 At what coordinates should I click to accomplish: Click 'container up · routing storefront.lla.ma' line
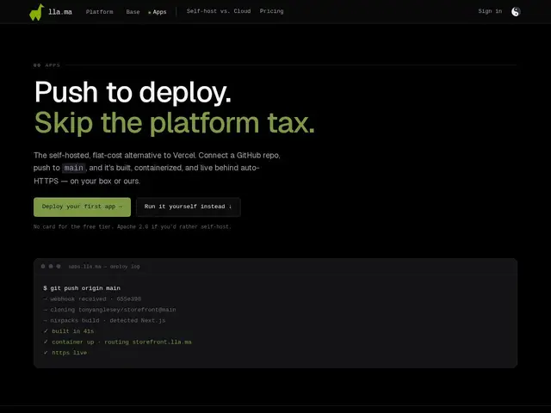117,342
